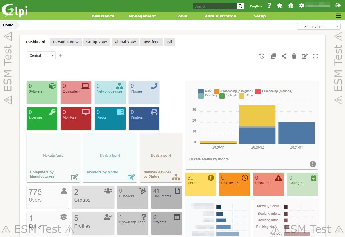The width and height of the screenshot is (345, 237).
Task: Click edit icon on Computers by Manufacturers
Action: 75,177
